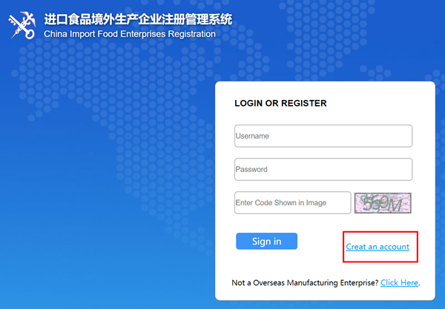The width and height of the screenshot is (445, 309).
Task: Focus the Password input field
Action: point(323,170)
